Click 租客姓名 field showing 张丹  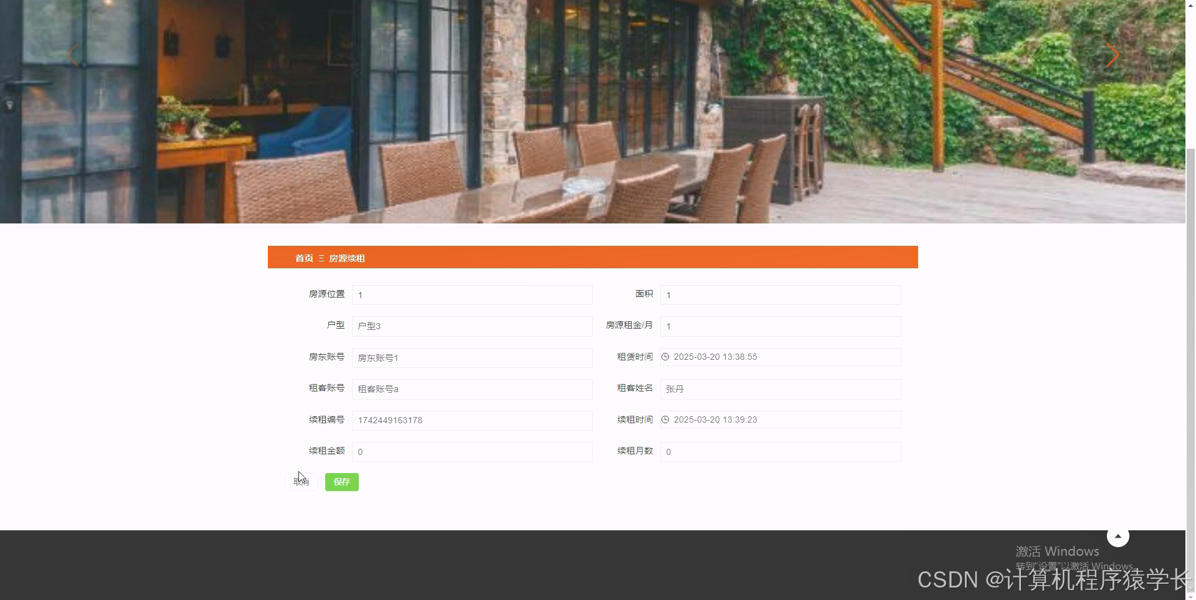[x=781, y=389]
